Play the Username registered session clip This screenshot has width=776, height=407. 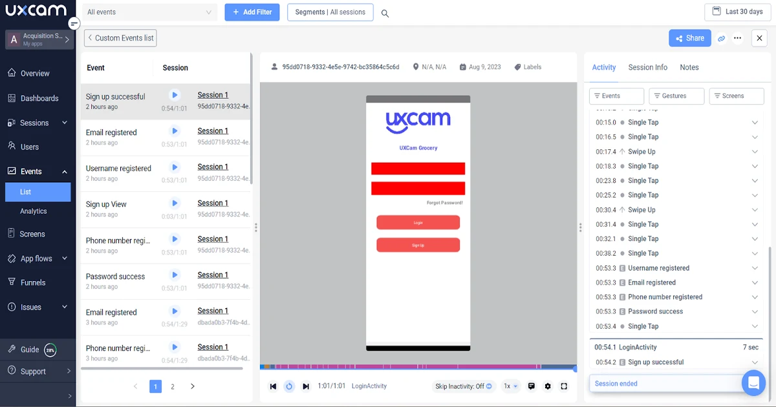175,167
